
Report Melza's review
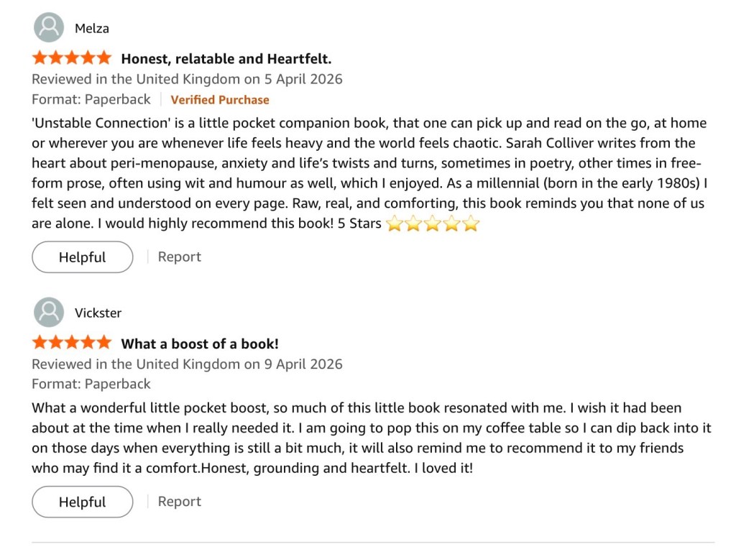coord(180,257)
